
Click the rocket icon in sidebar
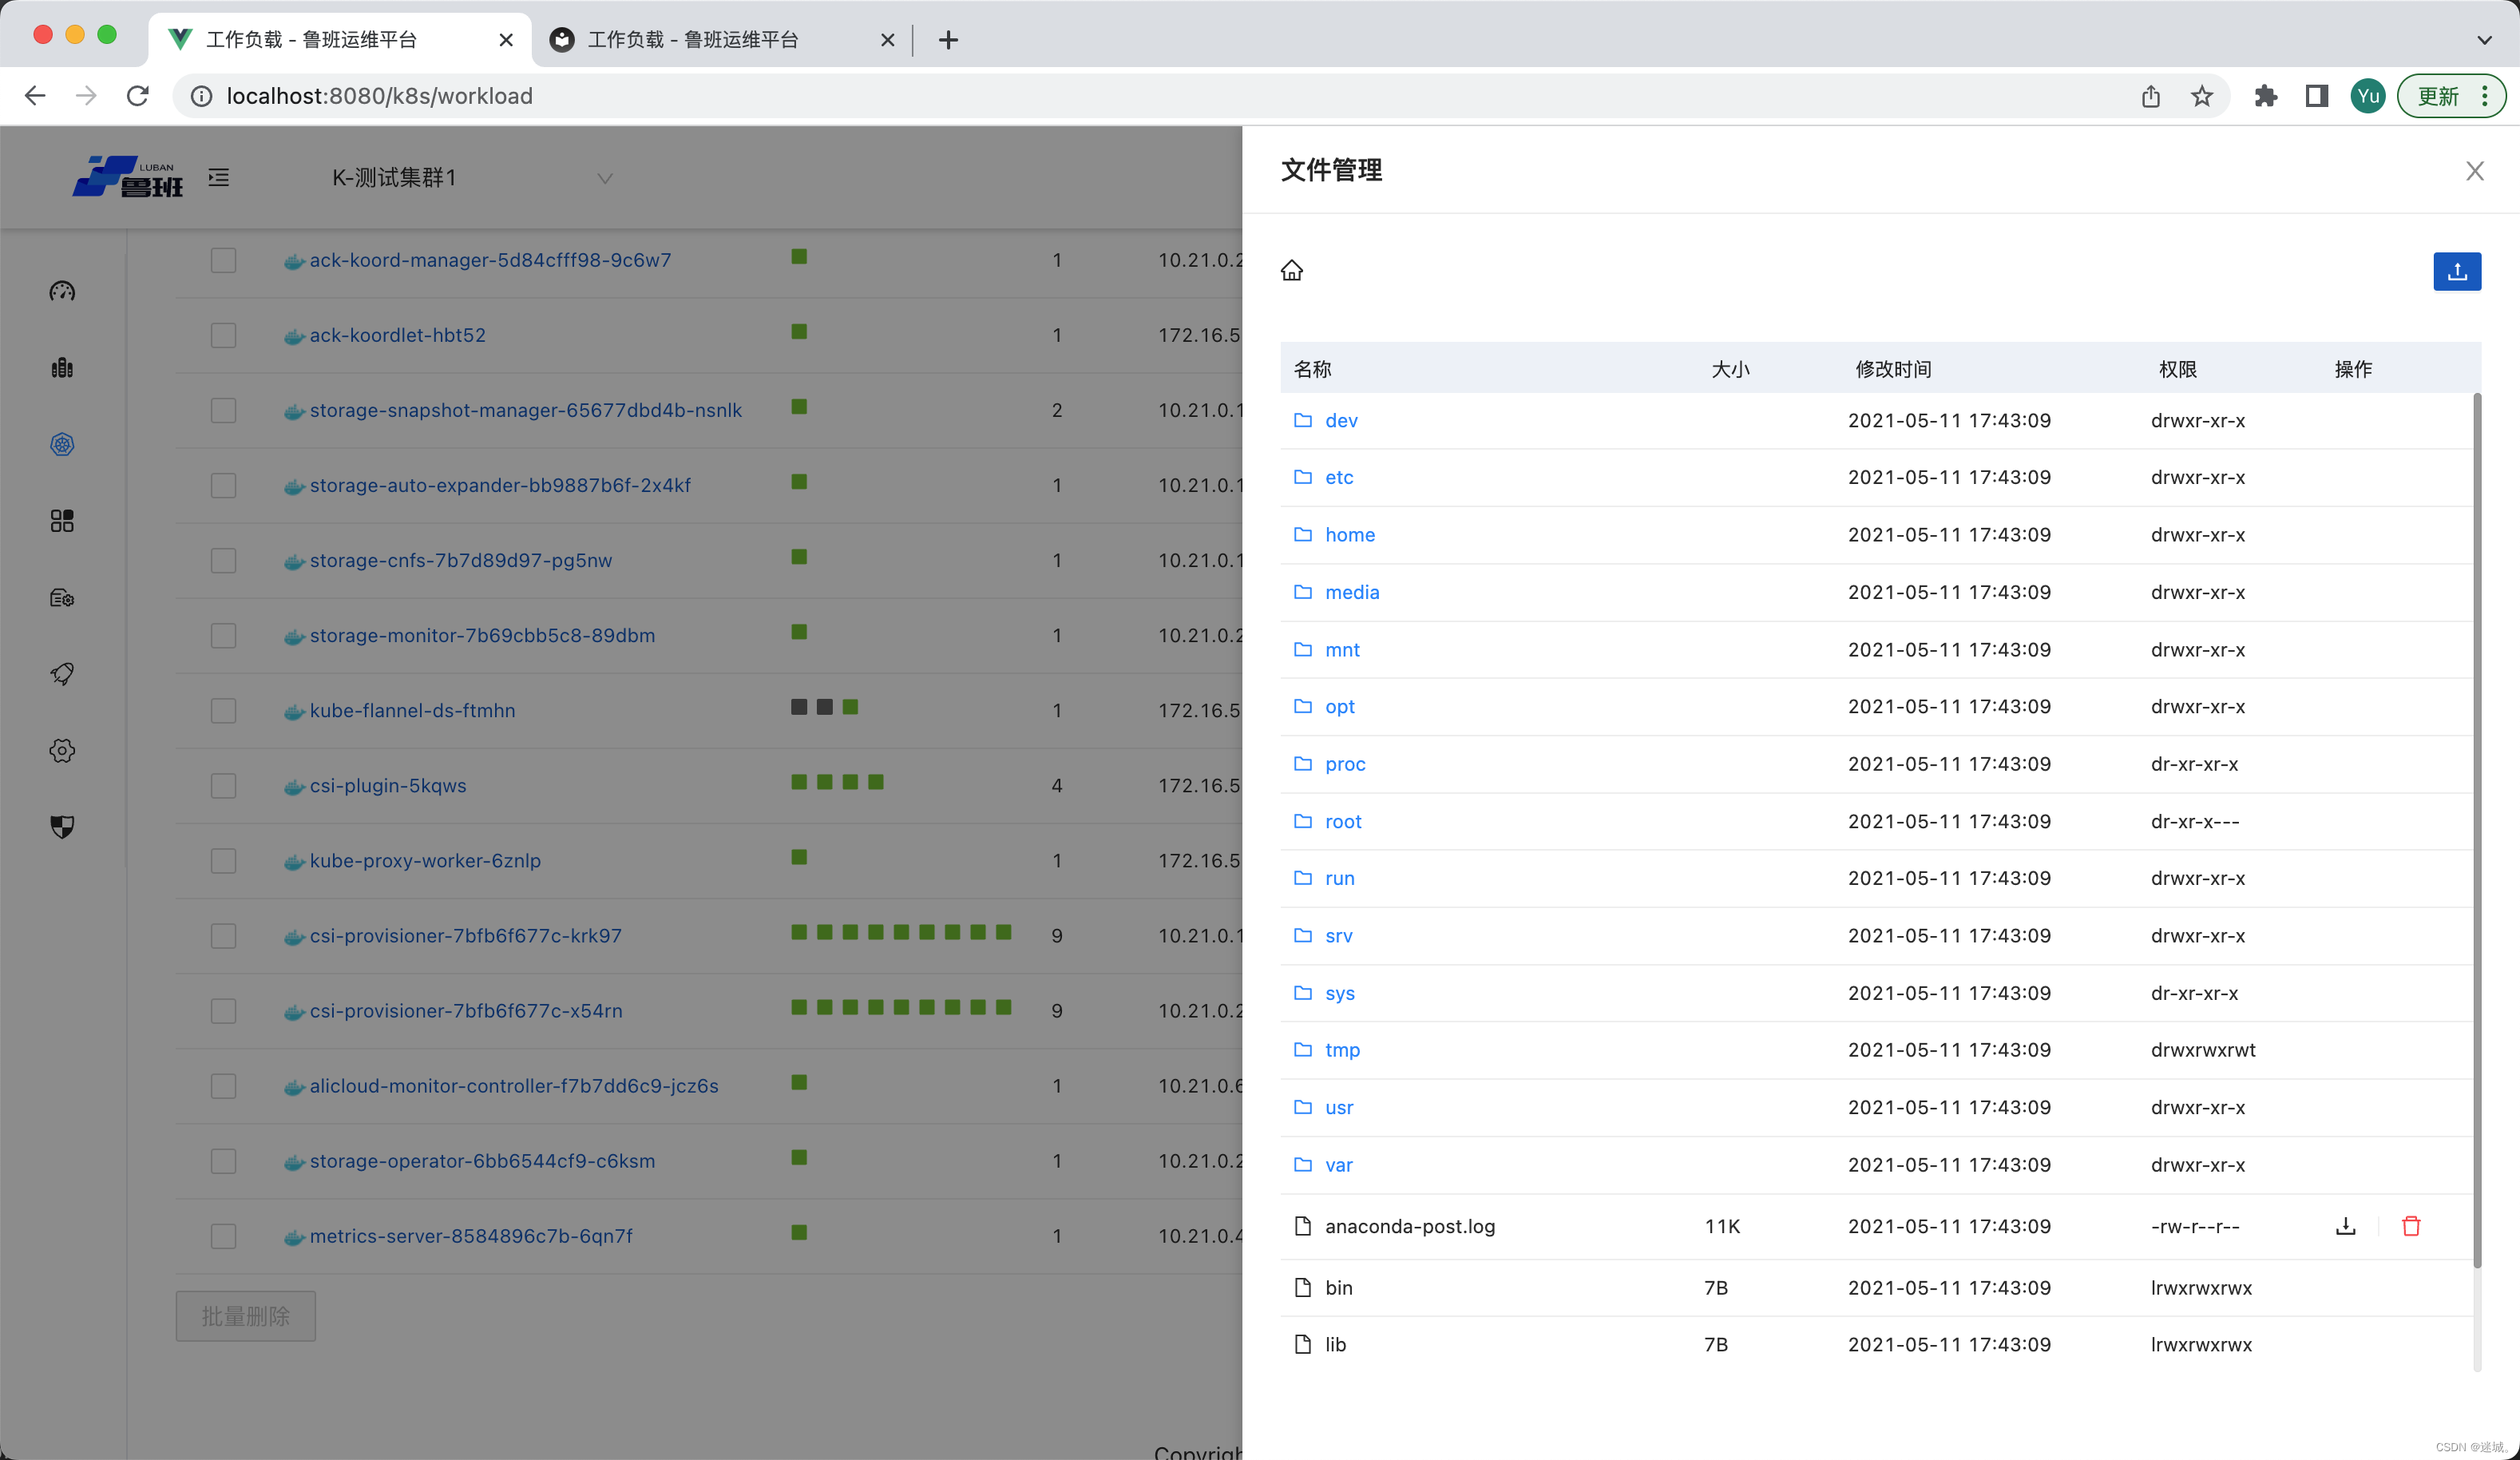pyautogui.click(x=62, y=674)
